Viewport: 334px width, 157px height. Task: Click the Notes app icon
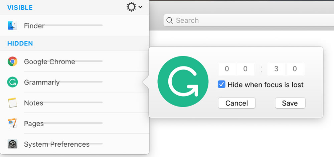[x=12, y=103]
